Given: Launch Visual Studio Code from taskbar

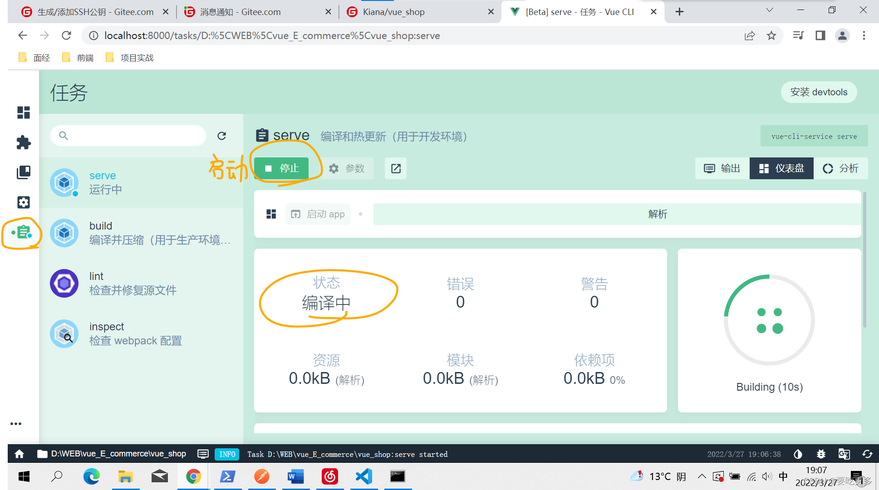Looking at the screenshot, I should [x=364, y=476].
